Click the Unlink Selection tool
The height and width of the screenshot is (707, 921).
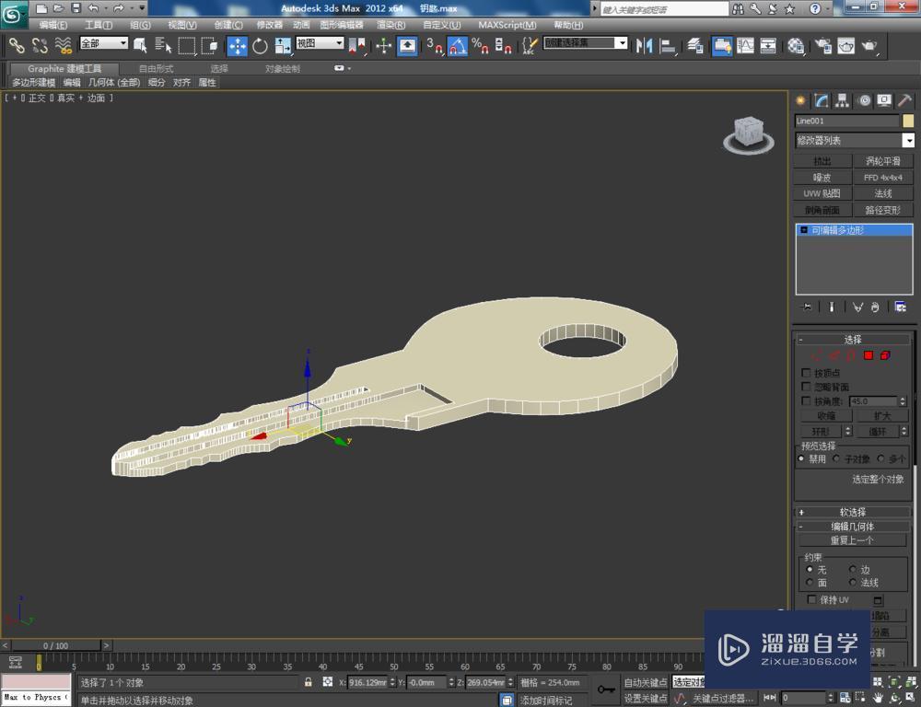[x=40, y=45]
